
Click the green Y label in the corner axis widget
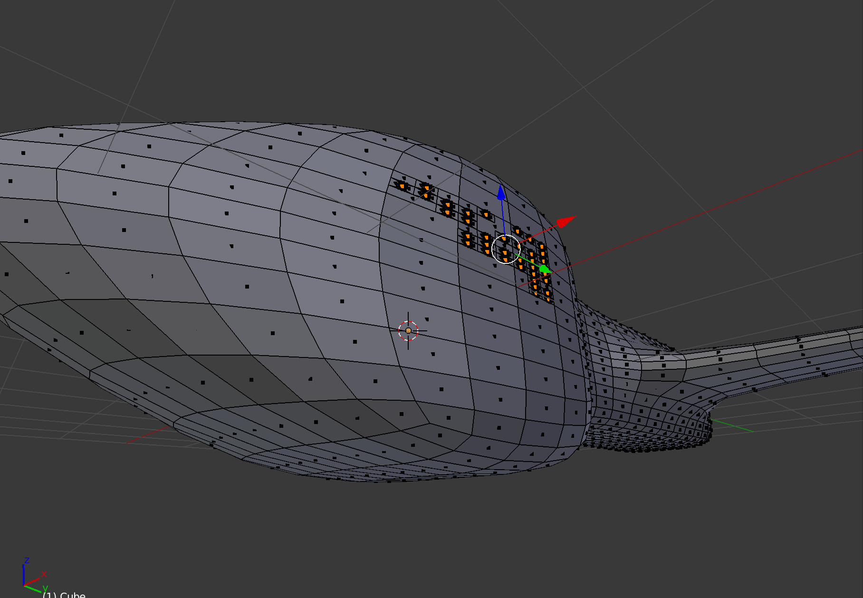(x=45, y=589)
